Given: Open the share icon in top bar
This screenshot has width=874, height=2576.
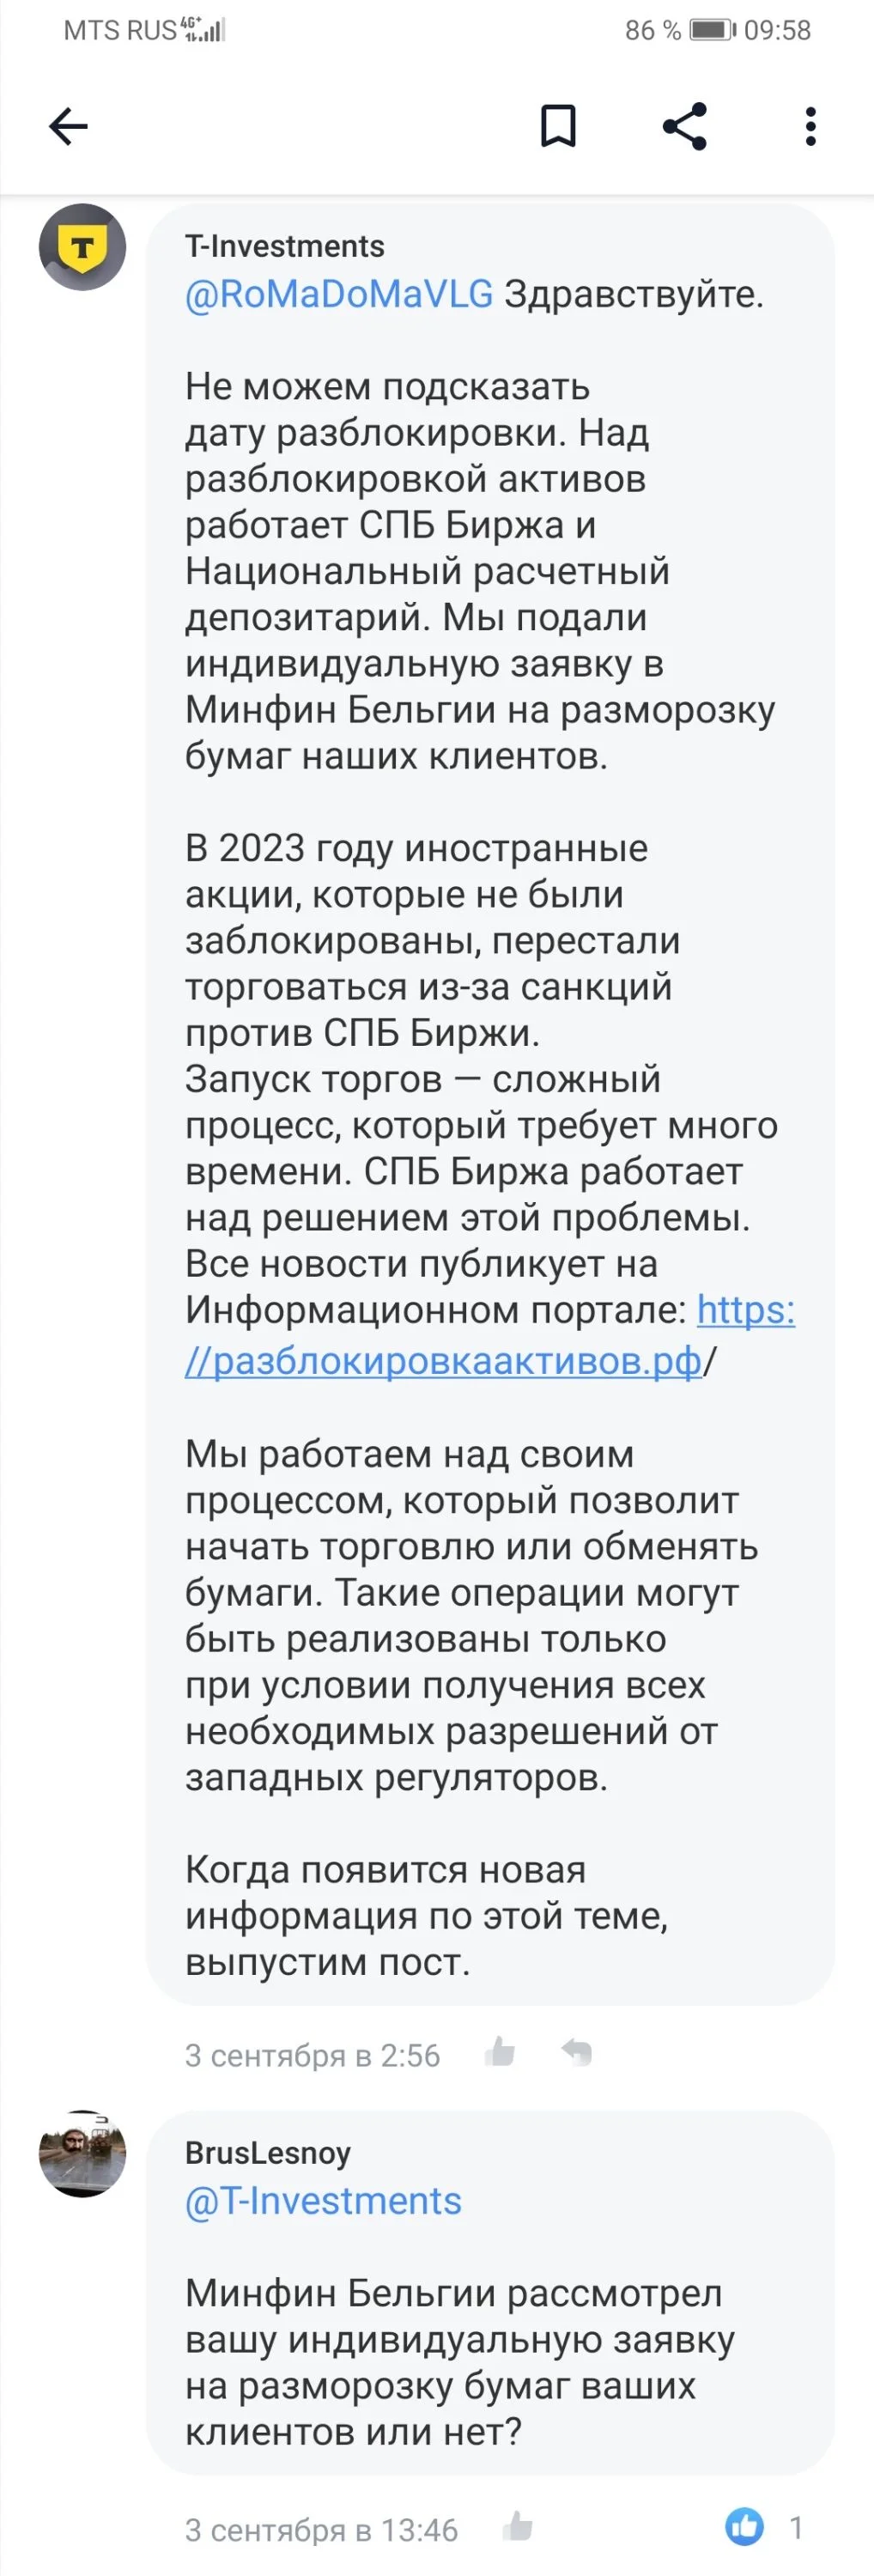Looking at the screenshot, I should click(x=685, y=126).
